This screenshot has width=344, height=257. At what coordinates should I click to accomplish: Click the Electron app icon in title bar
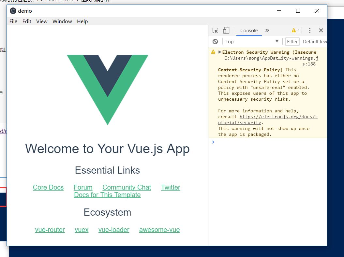13,11
